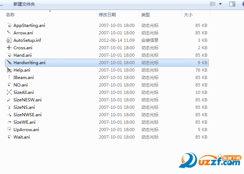This screenshot has height=174, width=244.
Task: Click the AppStarting.ani cursor icon
Action: (x=9, y=25)
